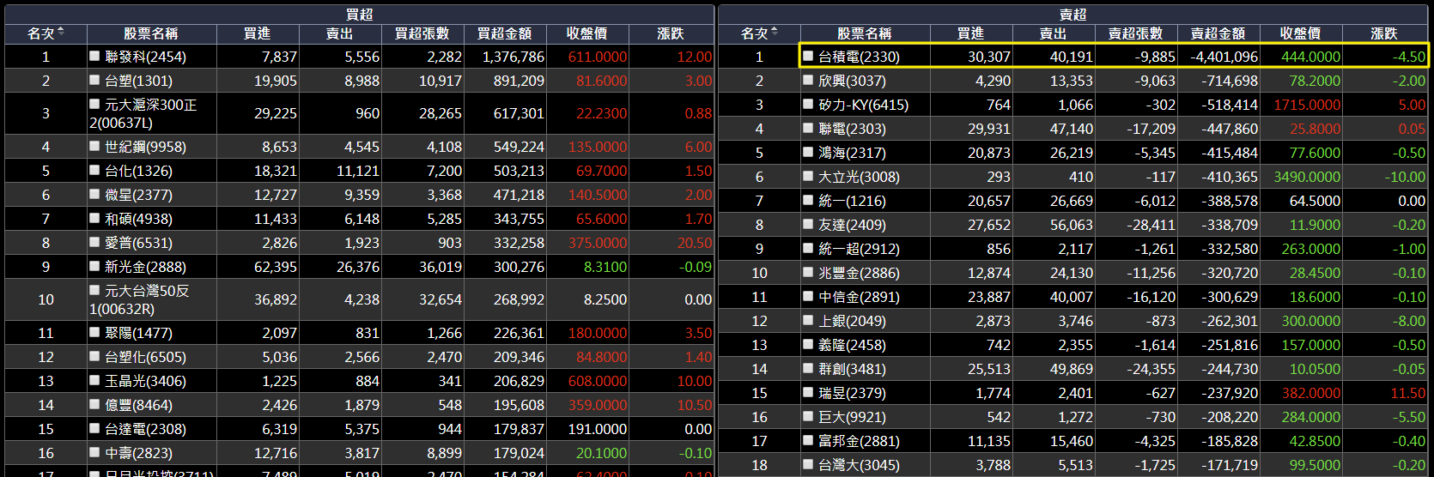Image resolution: width=1434 pixels, height=477 pixels.
Task: Tick the checkbox for 友達(2409)
Action: pyautogui.click(x=808, y=224)
